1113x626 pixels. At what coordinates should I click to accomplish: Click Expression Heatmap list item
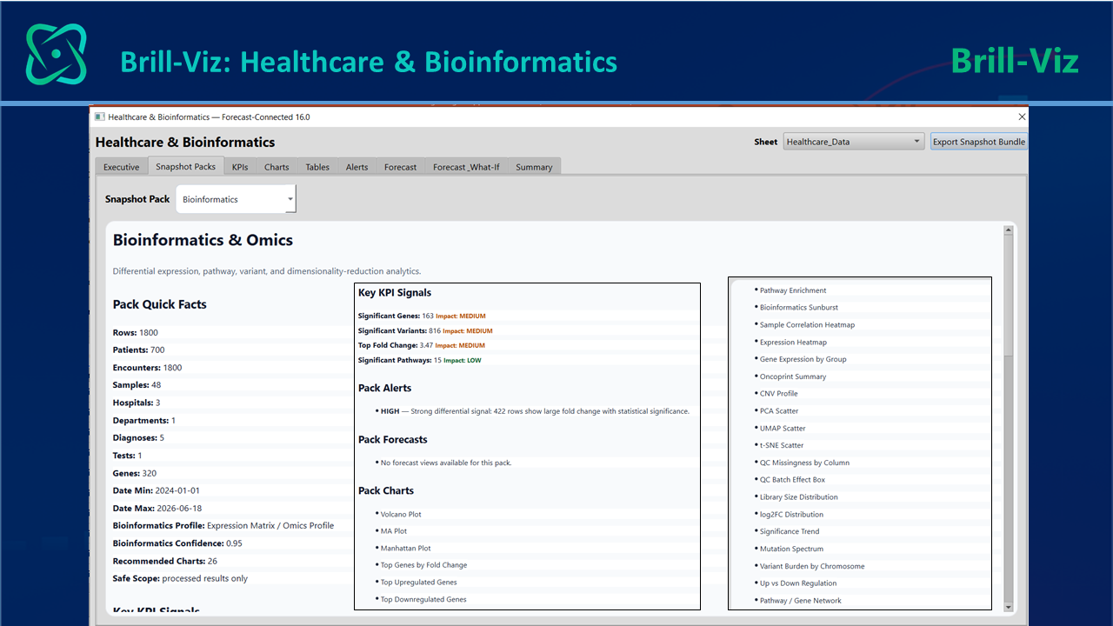click(x=793, y=343)
